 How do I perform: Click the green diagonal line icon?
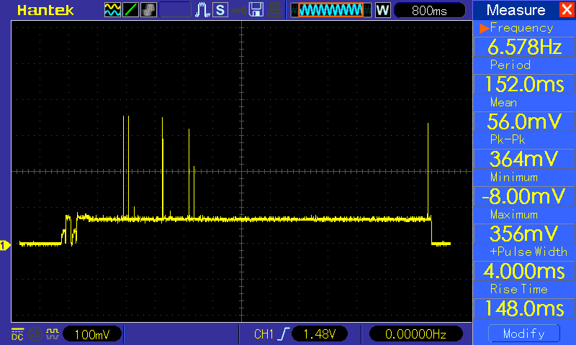click(130, 10)
